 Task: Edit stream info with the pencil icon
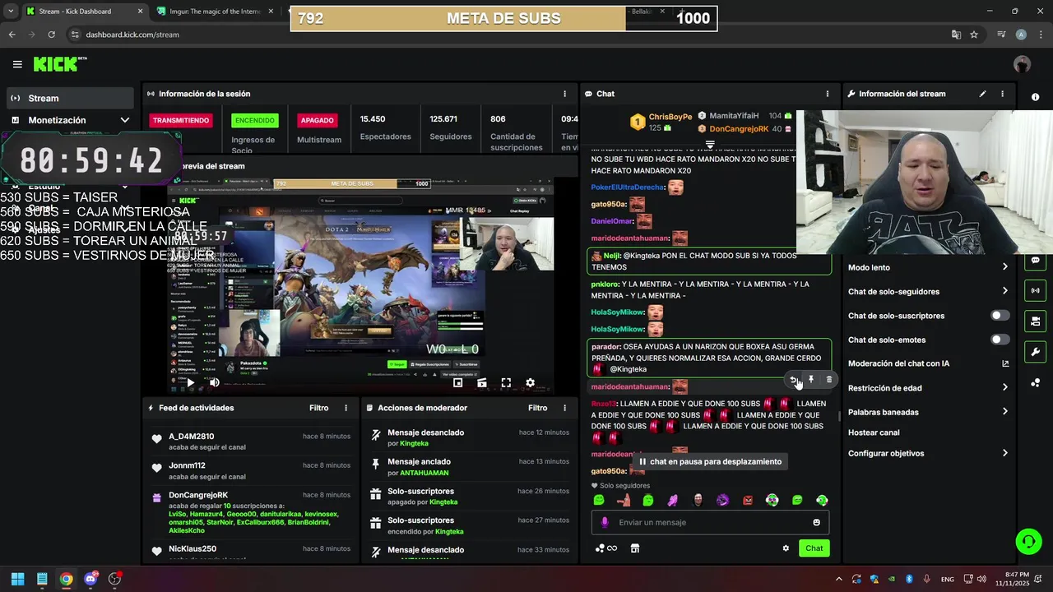982,94
